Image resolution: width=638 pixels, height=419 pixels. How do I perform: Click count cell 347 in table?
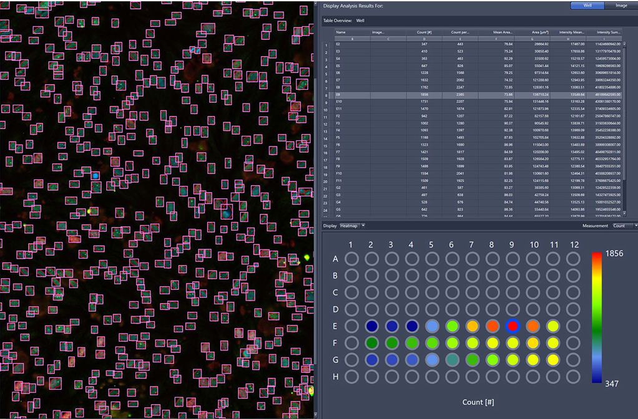[425, 44]
